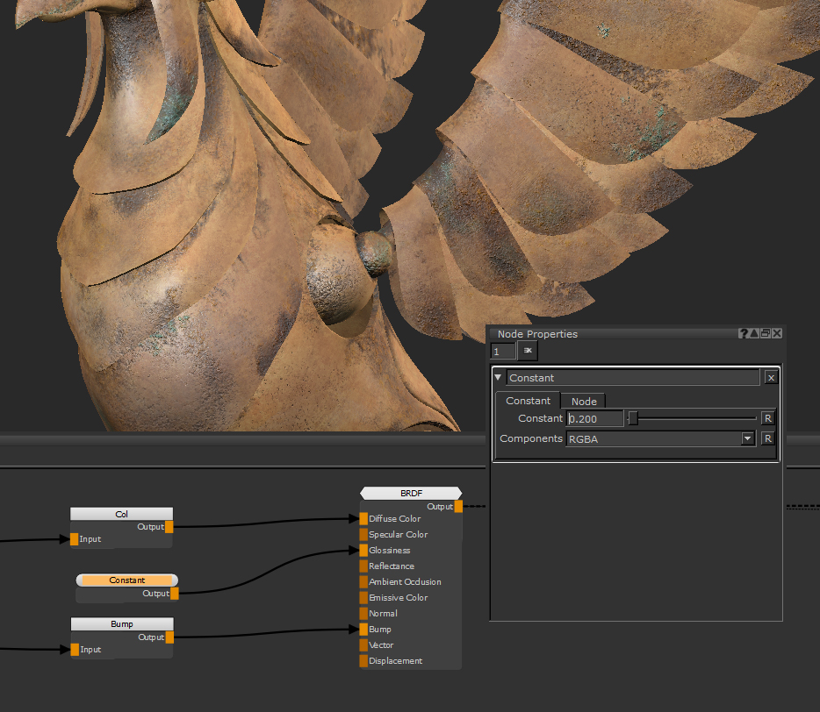Collapse the Constant properties section triangle
Viewport: 820px width, 712px height.
click(x=499, y=378)
